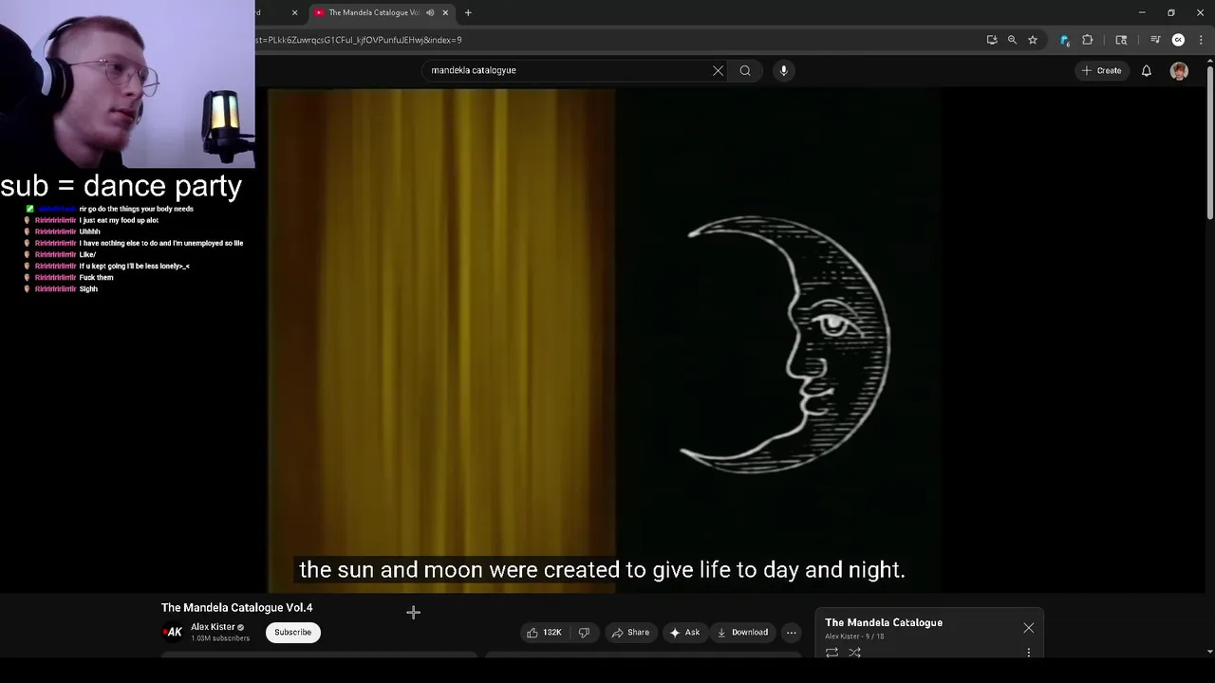
Task: Close The Mandela Catalogue Vol.4 tab
Action: pos(445,12)
